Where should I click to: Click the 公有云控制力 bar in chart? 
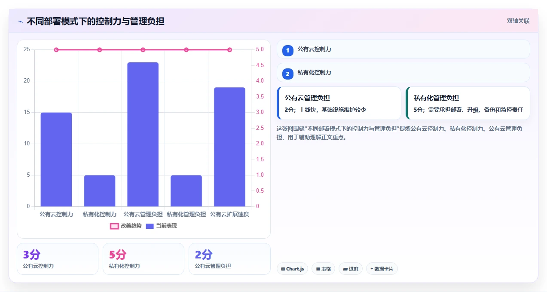coord(56,160)
